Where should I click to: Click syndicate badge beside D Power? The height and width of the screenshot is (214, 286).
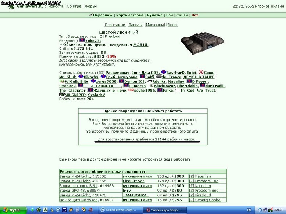coord(189,81)
